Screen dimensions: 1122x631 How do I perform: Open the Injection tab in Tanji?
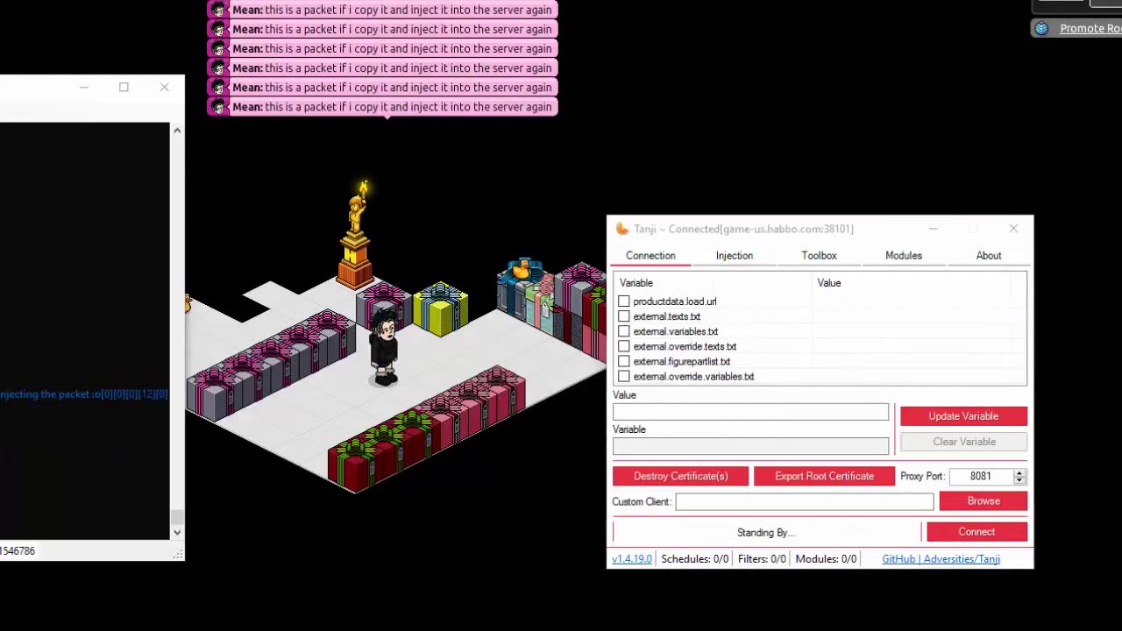tap(734, 256)
